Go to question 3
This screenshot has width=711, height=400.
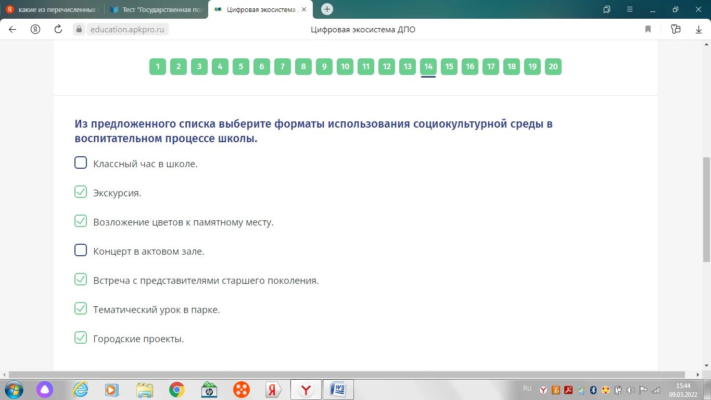click(x=199, y=67)
